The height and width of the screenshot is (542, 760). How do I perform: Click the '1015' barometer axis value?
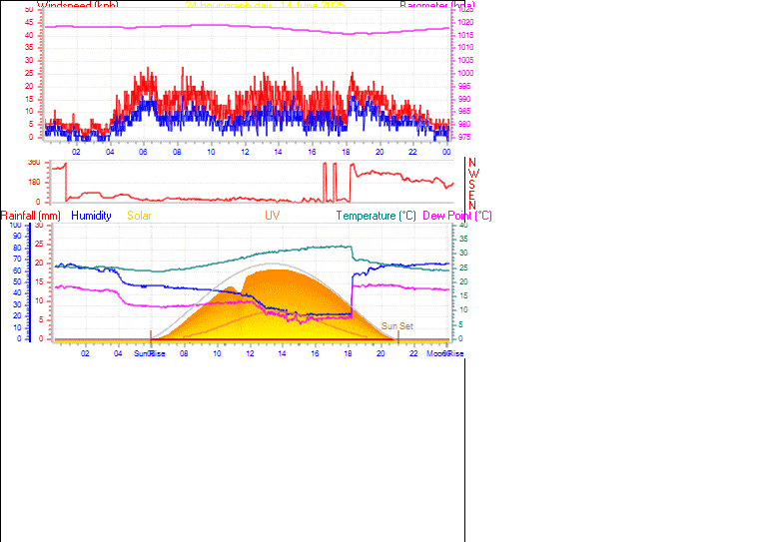click(x=465, y=35)
